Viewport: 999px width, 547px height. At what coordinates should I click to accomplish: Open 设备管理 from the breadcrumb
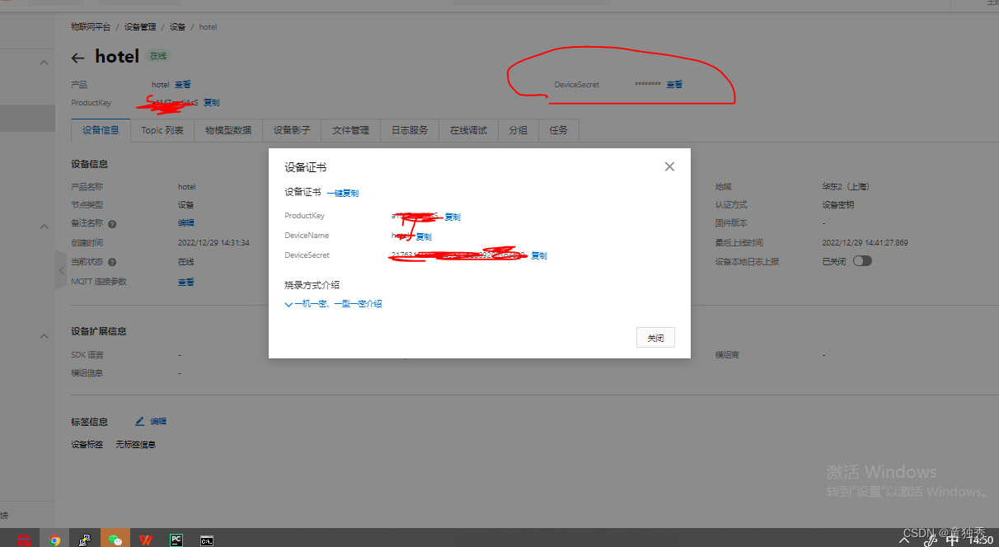(140, 26)
